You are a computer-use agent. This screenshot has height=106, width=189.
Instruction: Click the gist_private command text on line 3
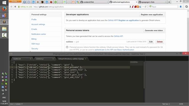tap(71, 67)
